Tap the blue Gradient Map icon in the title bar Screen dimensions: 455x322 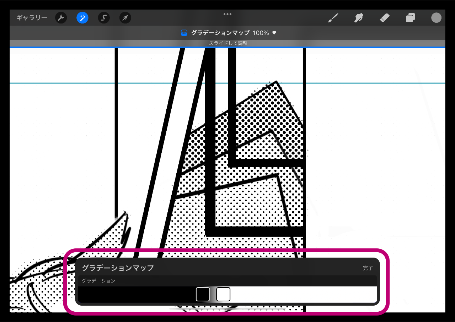coord(184,33)
